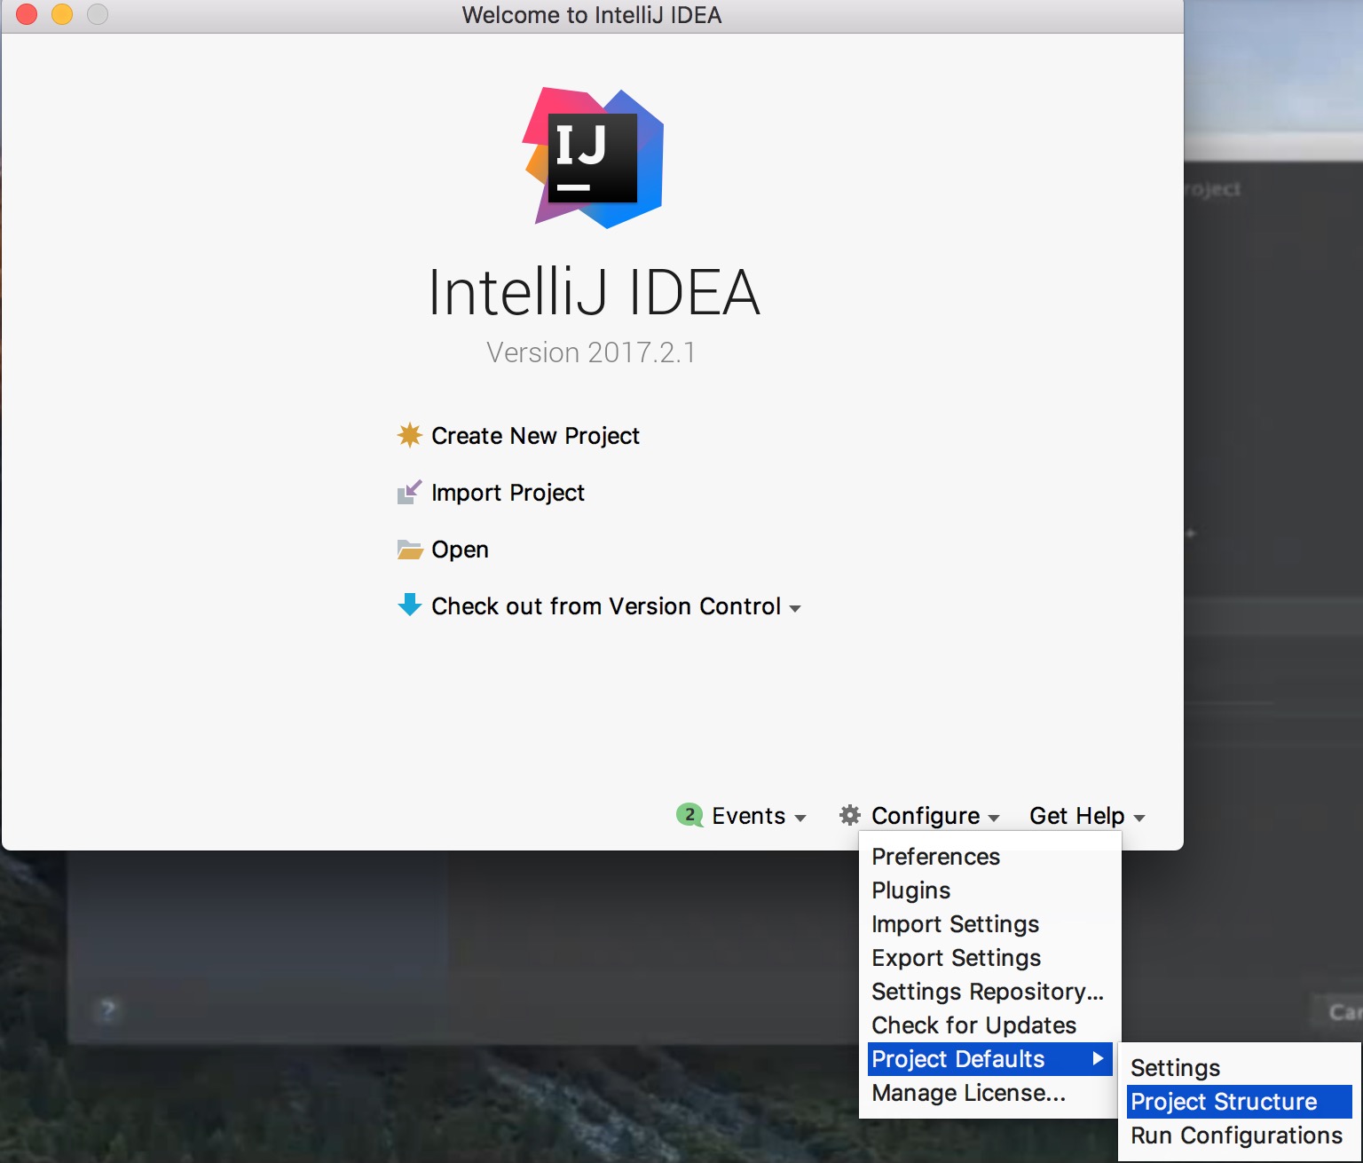1363x1163 pixels.
Task: Click the Import Project arrow icon
Action: 409,492
